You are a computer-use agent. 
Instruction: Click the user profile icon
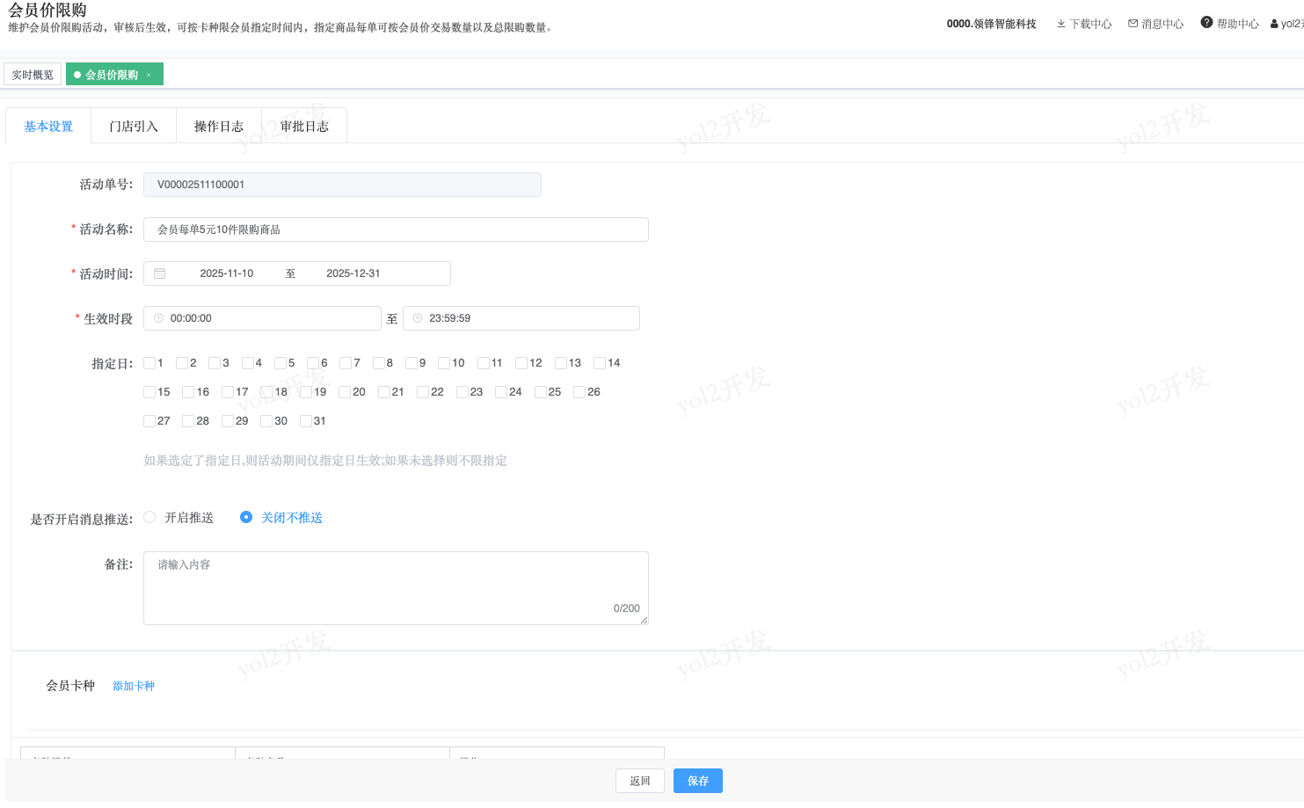pyautogui.click(x=1274, y=24)
